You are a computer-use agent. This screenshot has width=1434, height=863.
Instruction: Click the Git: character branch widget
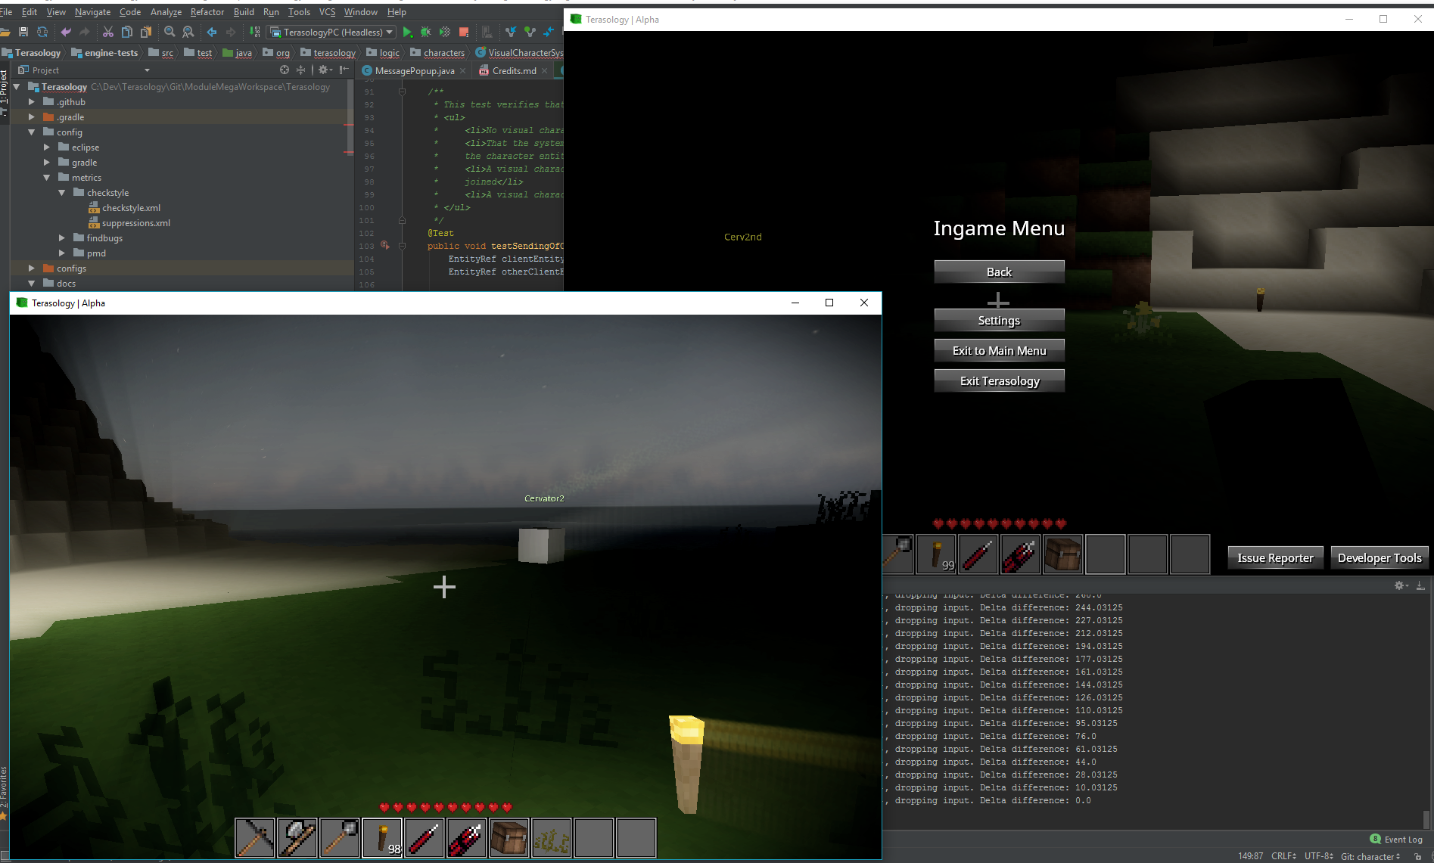click(1370, 856)
